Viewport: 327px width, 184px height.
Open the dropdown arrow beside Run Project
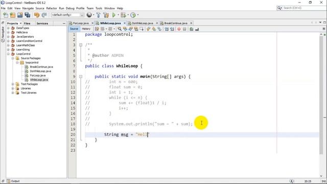pyautogui.click(x=118, y=15)
